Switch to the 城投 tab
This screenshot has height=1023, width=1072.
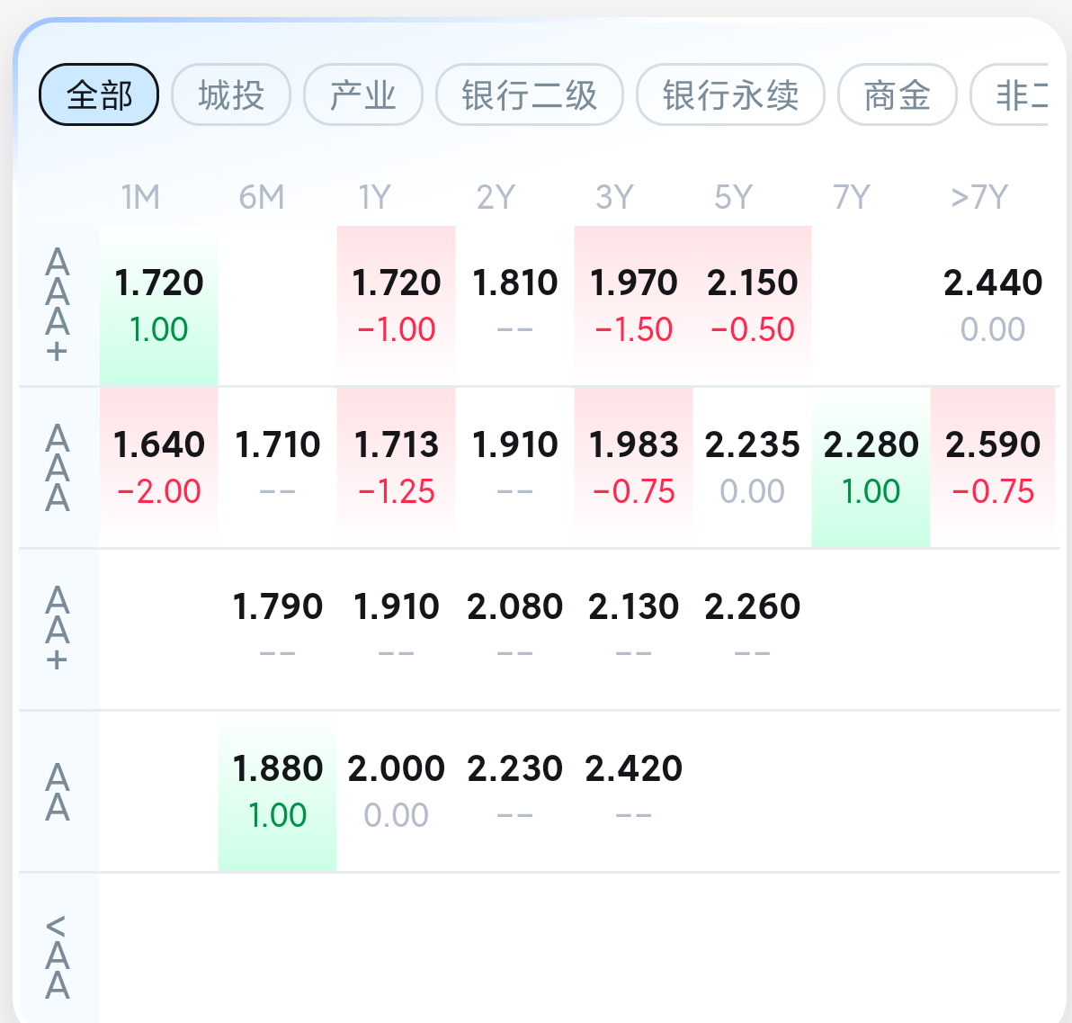231,94
